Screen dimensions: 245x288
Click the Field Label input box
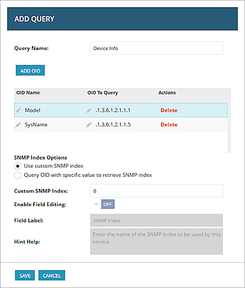point(157,220)
